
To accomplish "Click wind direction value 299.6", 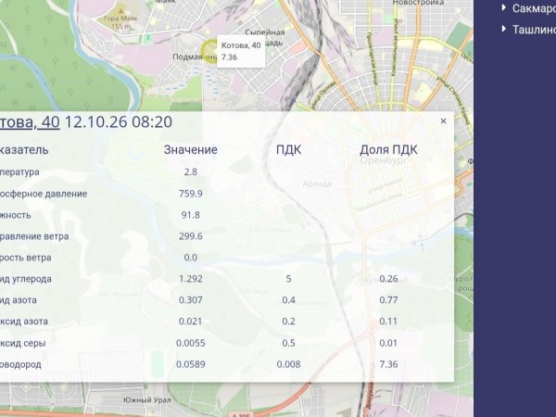I will coord(190,236).
